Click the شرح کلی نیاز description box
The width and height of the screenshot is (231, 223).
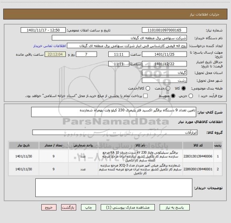click(113, 112)
